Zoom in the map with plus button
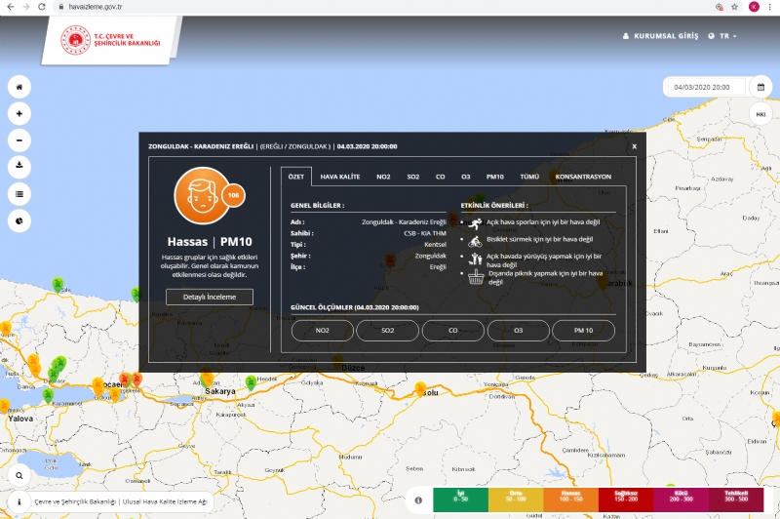This screenshot has width=780, height=519. [19, 113]
